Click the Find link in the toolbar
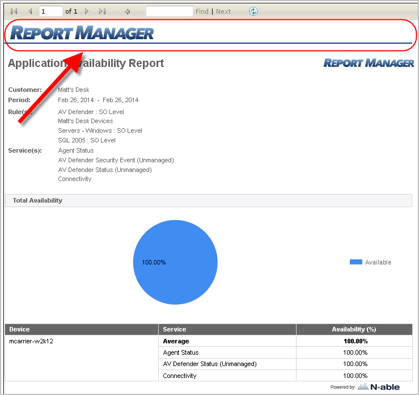The height and width of the screenshot is (395, 419). click(202, 11)
